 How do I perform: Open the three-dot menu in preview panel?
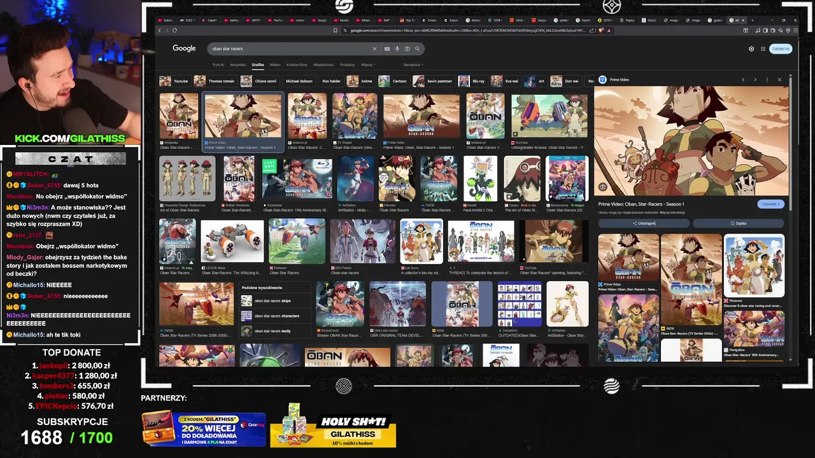[x=767, y=80]
